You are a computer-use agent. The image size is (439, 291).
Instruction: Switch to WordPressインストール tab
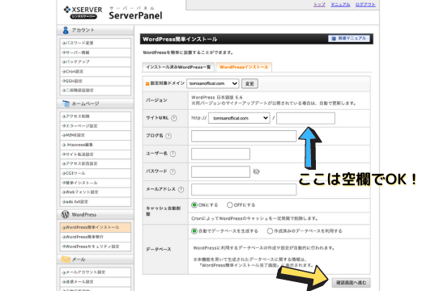coord(244,67)
